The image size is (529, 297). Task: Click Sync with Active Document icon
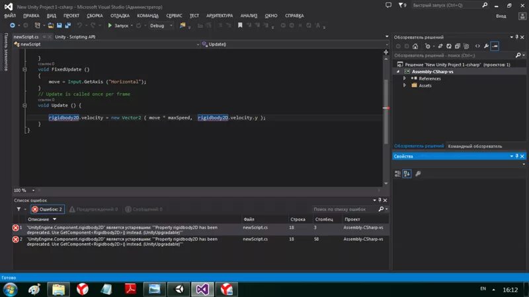coord(440,46)
